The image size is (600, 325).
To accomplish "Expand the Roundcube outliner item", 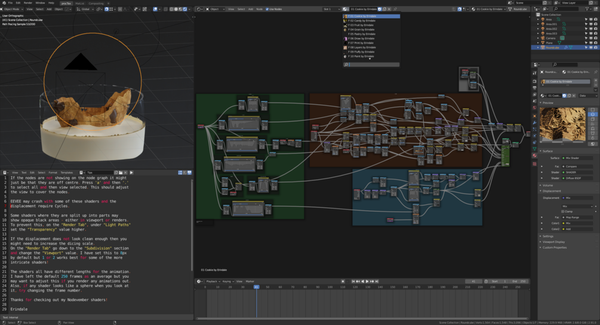I will pos(539,48).
